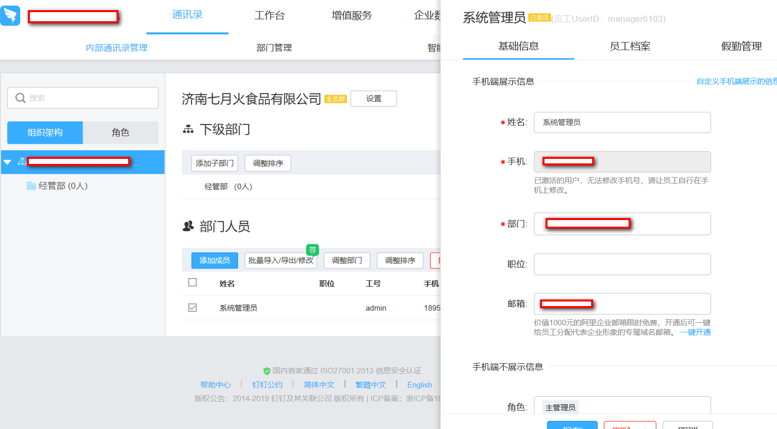Collapse the root organization tree node

(x=8, y=162)
